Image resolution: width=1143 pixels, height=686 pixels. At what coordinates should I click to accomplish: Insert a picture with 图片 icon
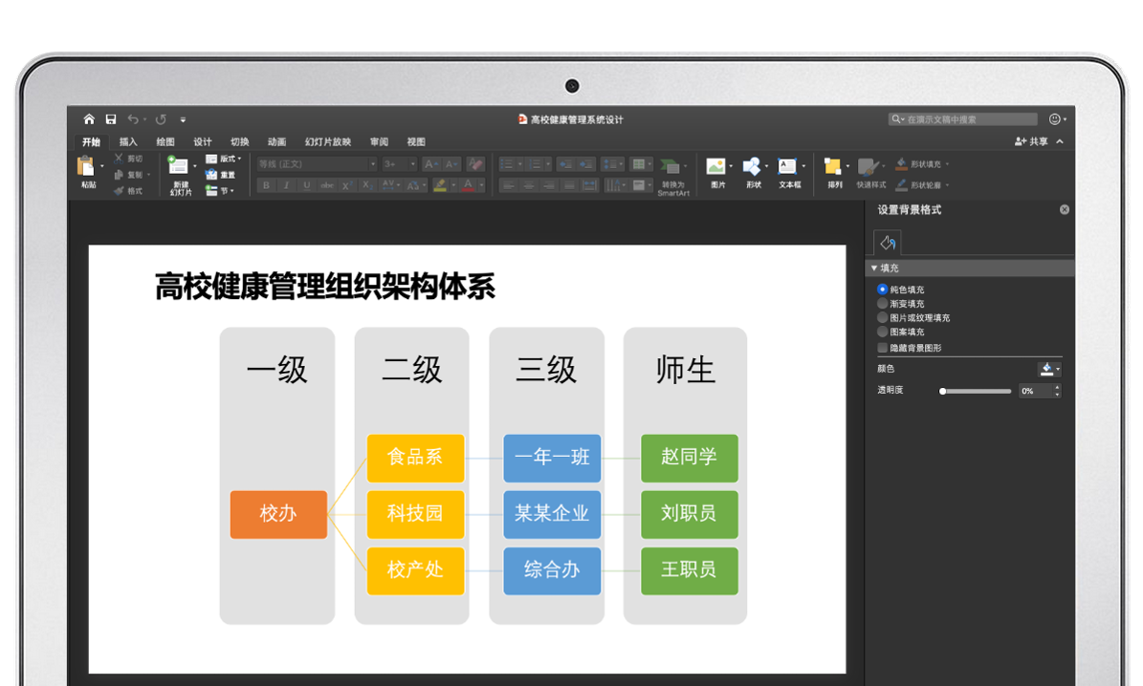[715, 167]
